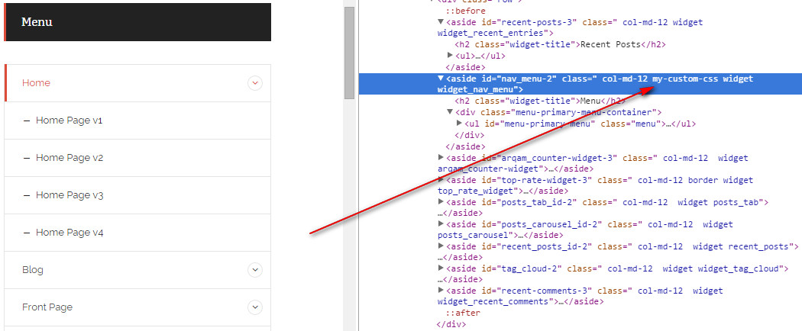Open the Blog menu link
This screenshot has width=802, height=331.
point(33,270)
